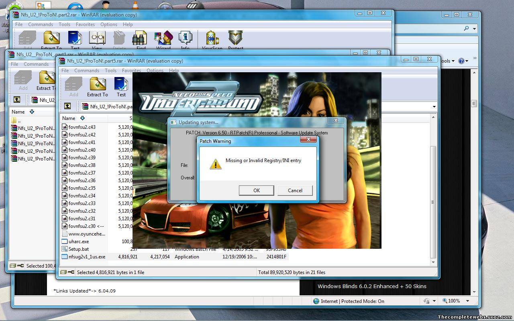Viewport: 514px width, 321px height.
Task: Click Extract To icon in part1.rar window
Action: click(x=46, y=81)
